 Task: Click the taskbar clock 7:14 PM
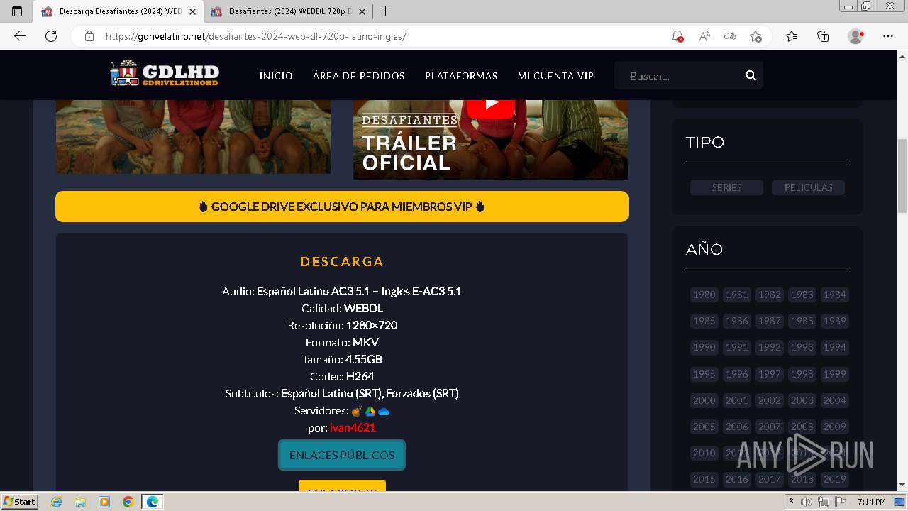871,502
